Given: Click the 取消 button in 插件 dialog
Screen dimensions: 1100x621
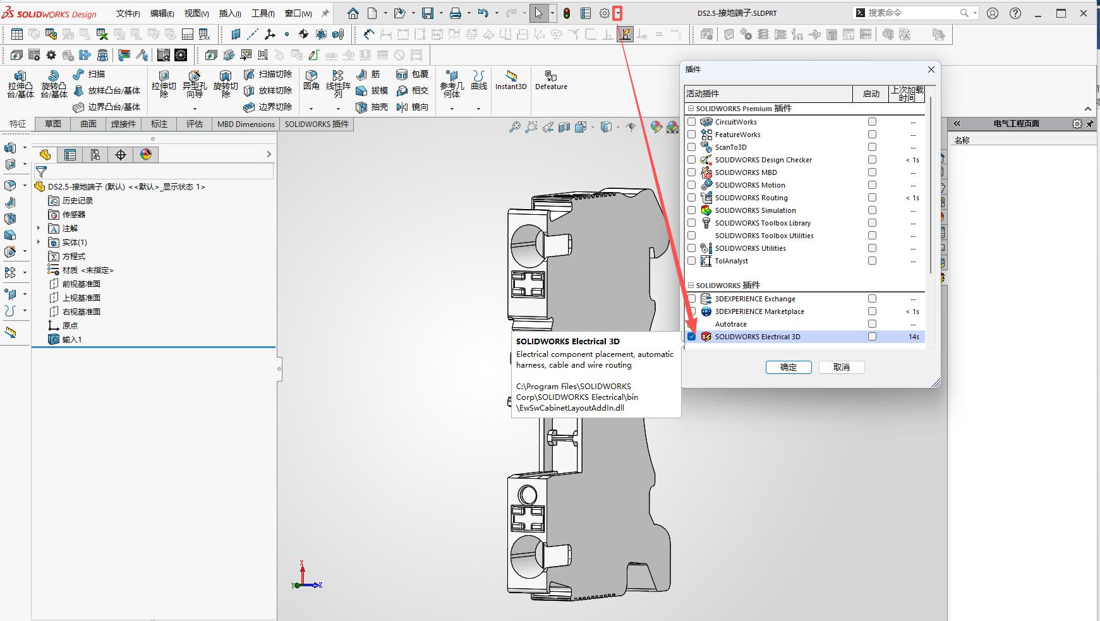Looking at the screenshot, I should [842, 367].
